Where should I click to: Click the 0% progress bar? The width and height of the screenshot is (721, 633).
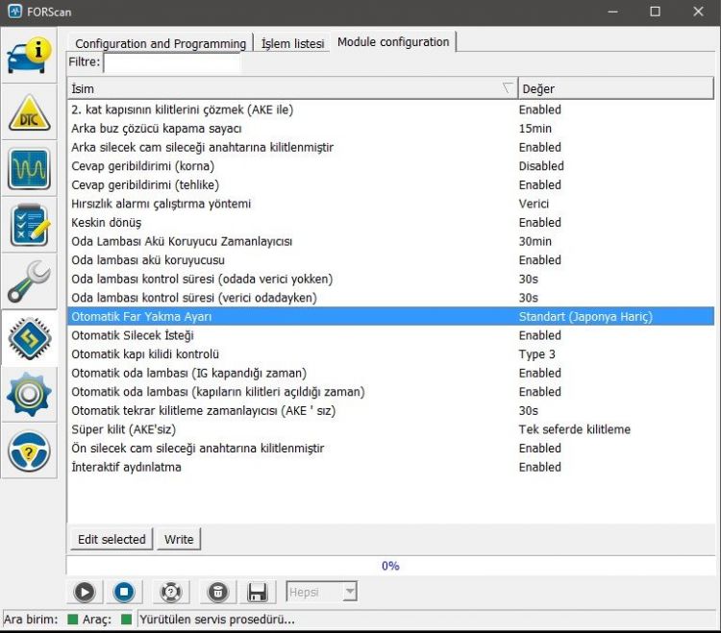point(390,566)
